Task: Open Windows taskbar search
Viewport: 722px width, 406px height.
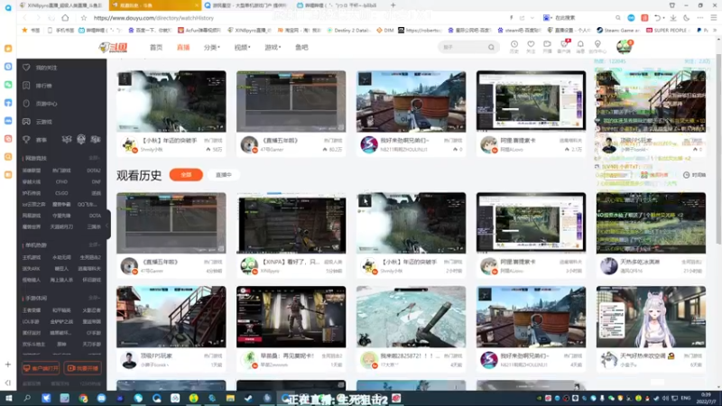Action: (x=27, y=398)
